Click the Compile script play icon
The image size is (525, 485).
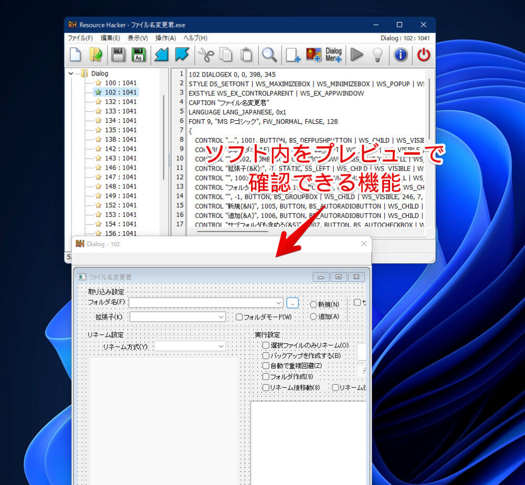[356, 55]
